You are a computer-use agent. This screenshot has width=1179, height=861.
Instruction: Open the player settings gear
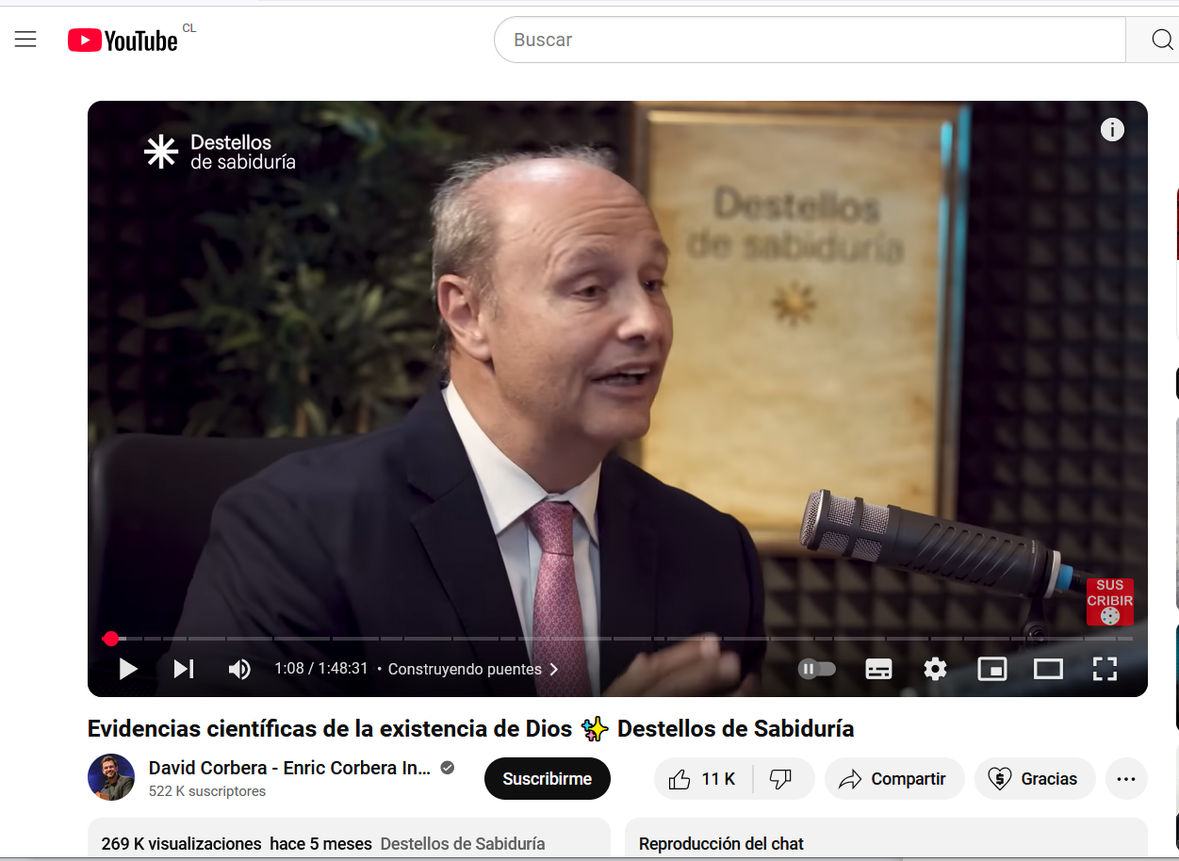coord(935,669)
